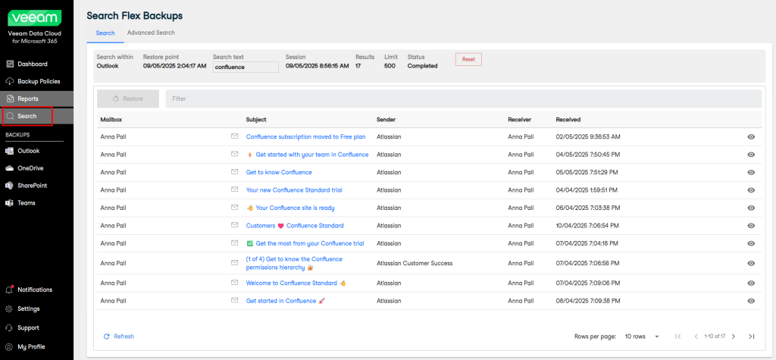Screen dimensions: 776x360
Task: Click 'Atlassian Customer Success' sender cell
Action: pyautogui.click(x=415, y=264)
